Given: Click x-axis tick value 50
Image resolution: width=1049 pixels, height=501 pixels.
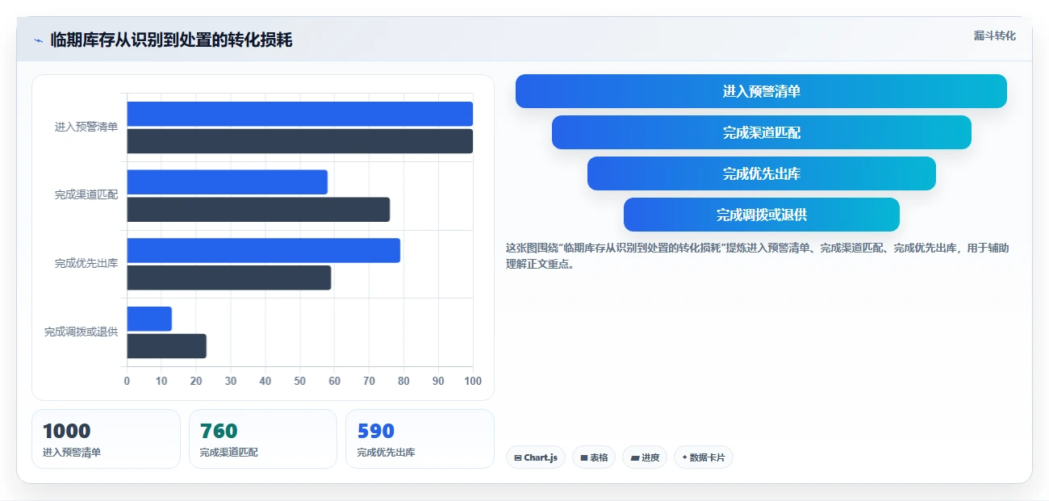Looking at the screenshot, I should point(300,381).
